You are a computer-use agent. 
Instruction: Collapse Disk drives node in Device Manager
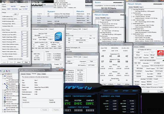(x=3, y=78)
